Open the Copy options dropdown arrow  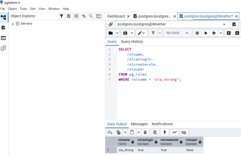[125, 132]
